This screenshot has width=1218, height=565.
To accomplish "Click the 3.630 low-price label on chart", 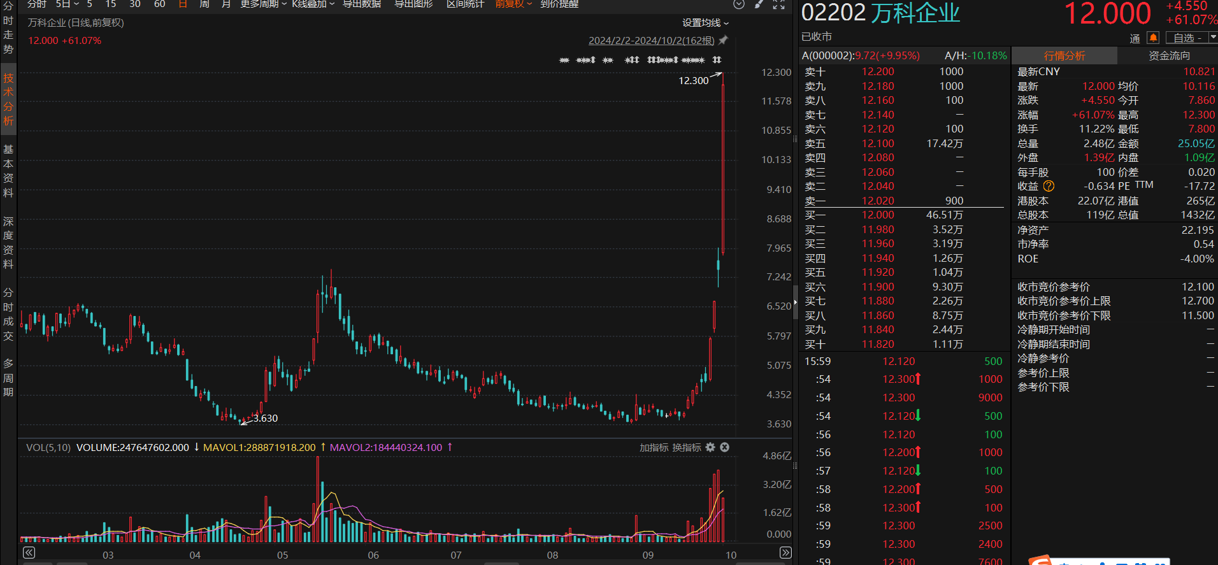I will coord(266,418).
